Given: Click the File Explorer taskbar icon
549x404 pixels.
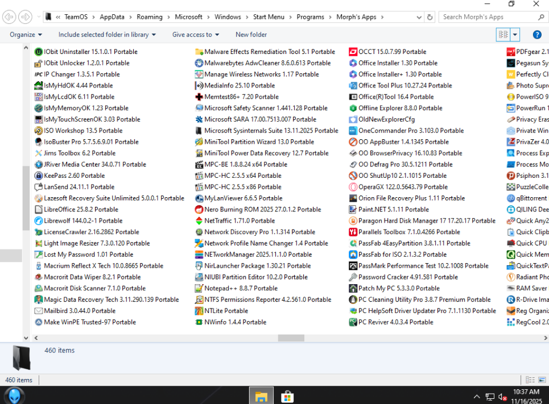Looking at the screenshot, I should (261, 395).
